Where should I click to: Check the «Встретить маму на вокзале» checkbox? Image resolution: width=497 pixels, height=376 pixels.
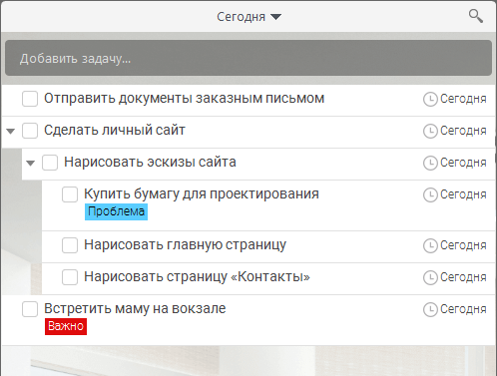[x=30, y=309]
